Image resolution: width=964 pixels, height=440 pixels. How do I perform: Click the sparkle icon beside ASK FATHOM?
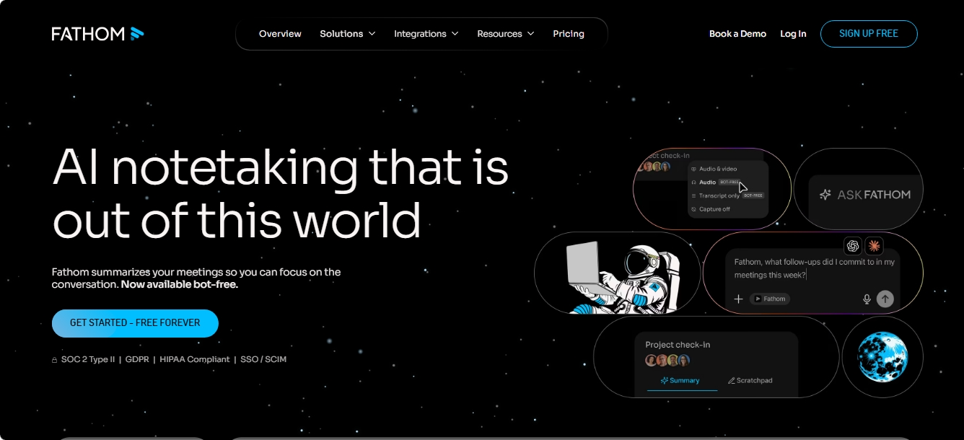825,195
